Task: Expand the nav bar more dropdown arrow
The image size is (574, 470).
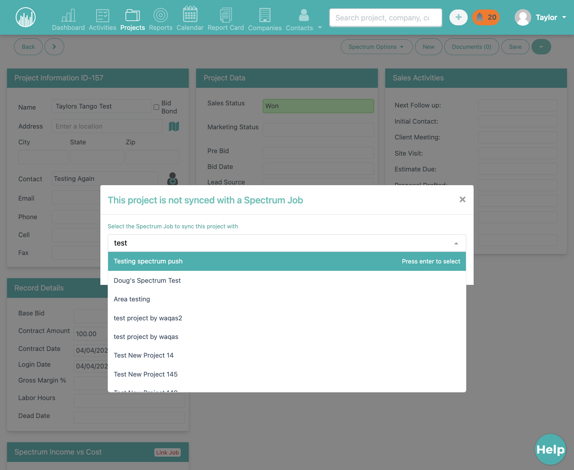Action: 320,27
